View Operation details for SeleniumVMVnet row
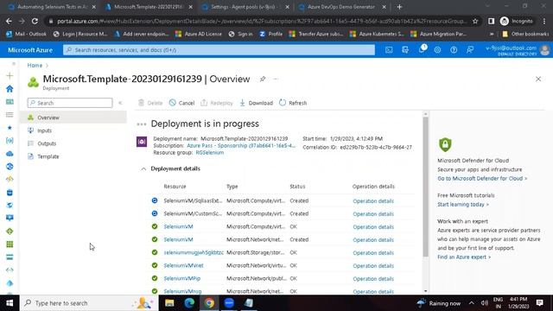 373,266
